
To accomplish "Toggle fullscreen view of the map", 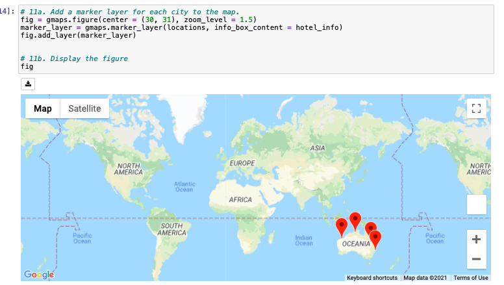I will tap(476, 108).
